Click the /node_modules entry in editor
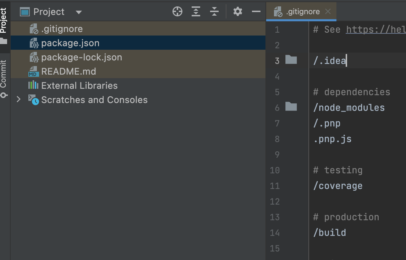This screenshot has height=260, width=406. pyautogui.click(x=349, y=108)
